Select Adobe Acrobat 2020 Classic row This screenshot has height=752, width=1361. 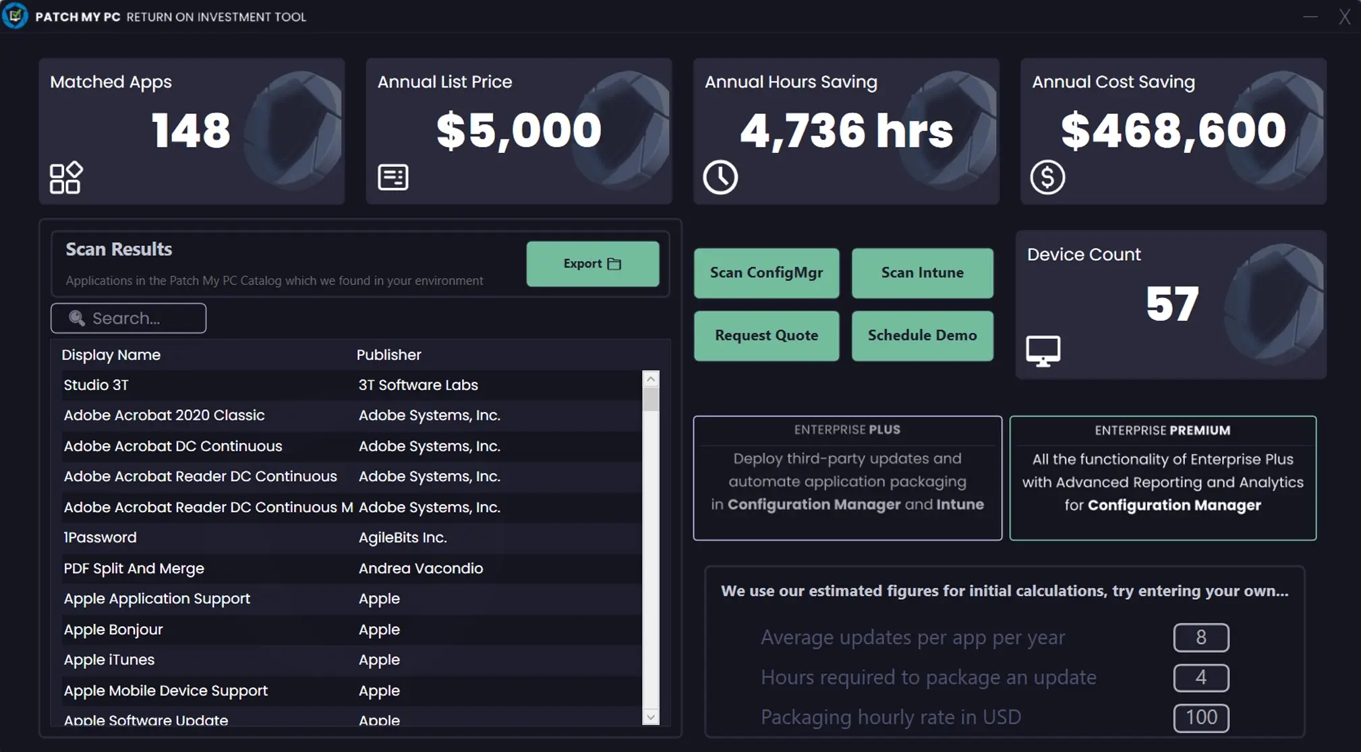pos(351,415)
